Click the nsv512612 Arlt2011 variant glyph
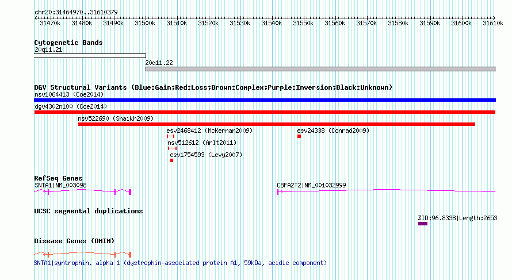This screenshot has height=280, width=512. pyautogui.click(x=172, y=148)
